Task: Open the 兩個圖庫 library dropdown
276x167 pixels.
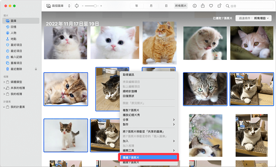Action: pyautogui.click(x=58, y=6)
